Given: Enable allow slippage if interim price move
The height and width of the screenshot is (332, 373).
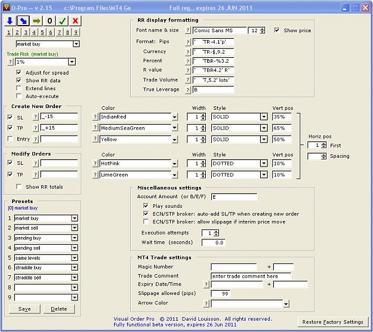Looking at the screenshot, I should click(146, 222).
